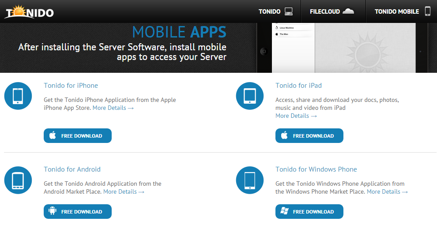Follow More Details link for iPhone app
Viewport: 437px width, 225px height.
click(113, 108)
